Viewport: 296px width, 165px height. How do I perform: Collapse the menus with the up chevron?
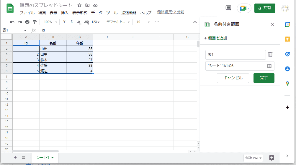click(x=195, y=22)
